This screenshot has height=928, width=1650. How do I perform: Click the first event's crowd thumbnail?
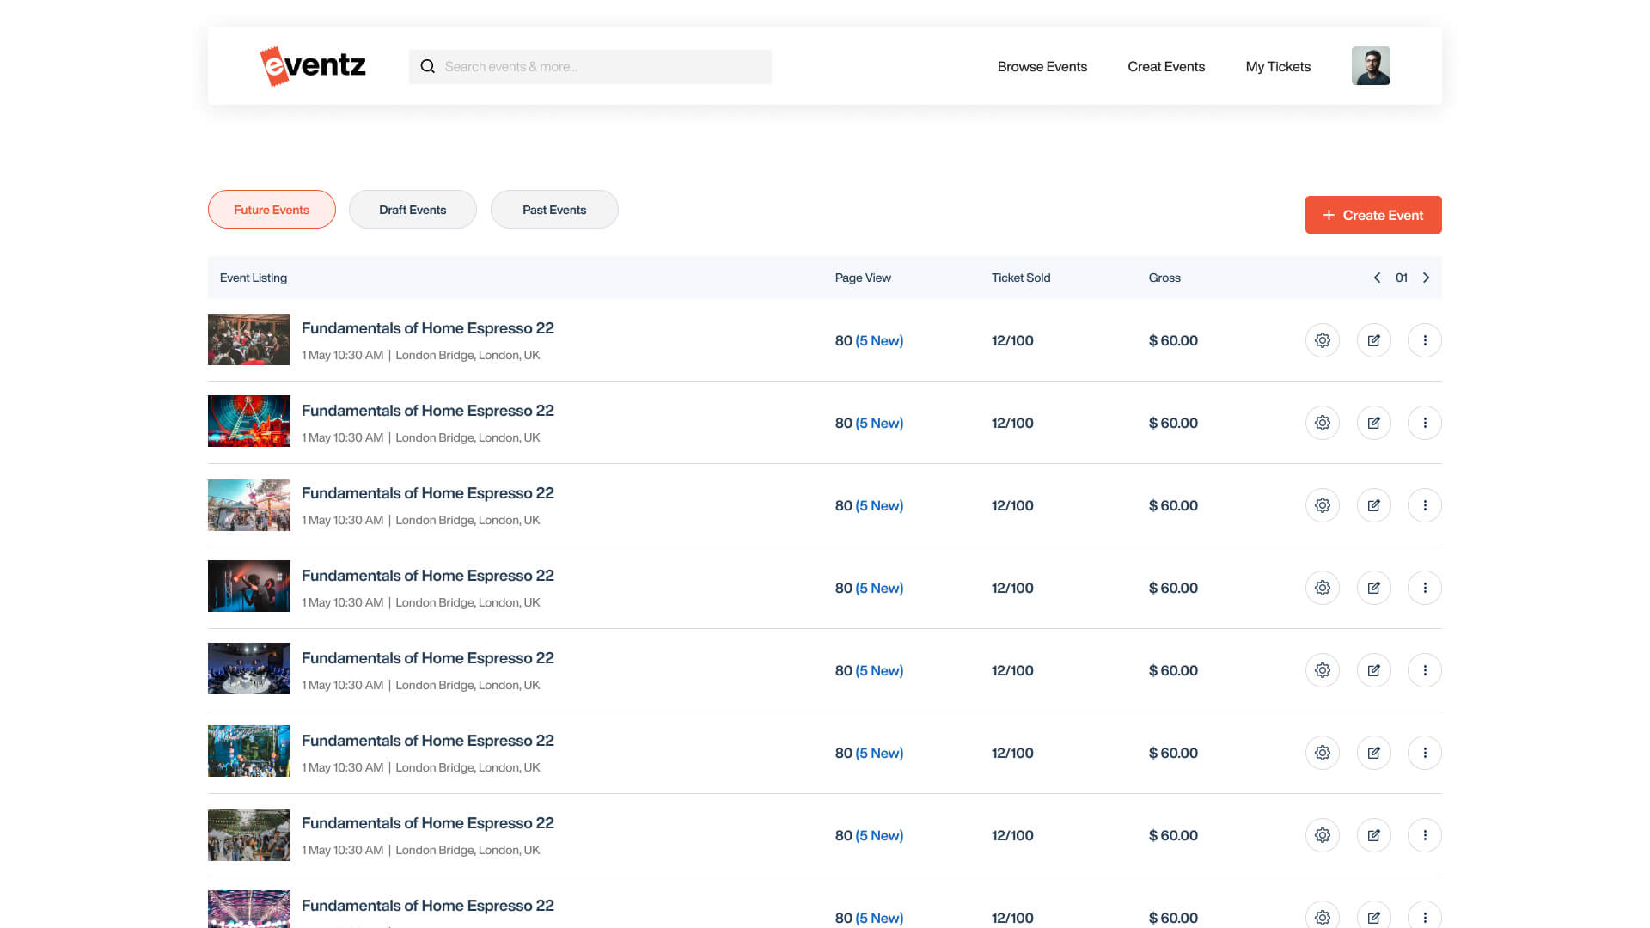[249, 339]
